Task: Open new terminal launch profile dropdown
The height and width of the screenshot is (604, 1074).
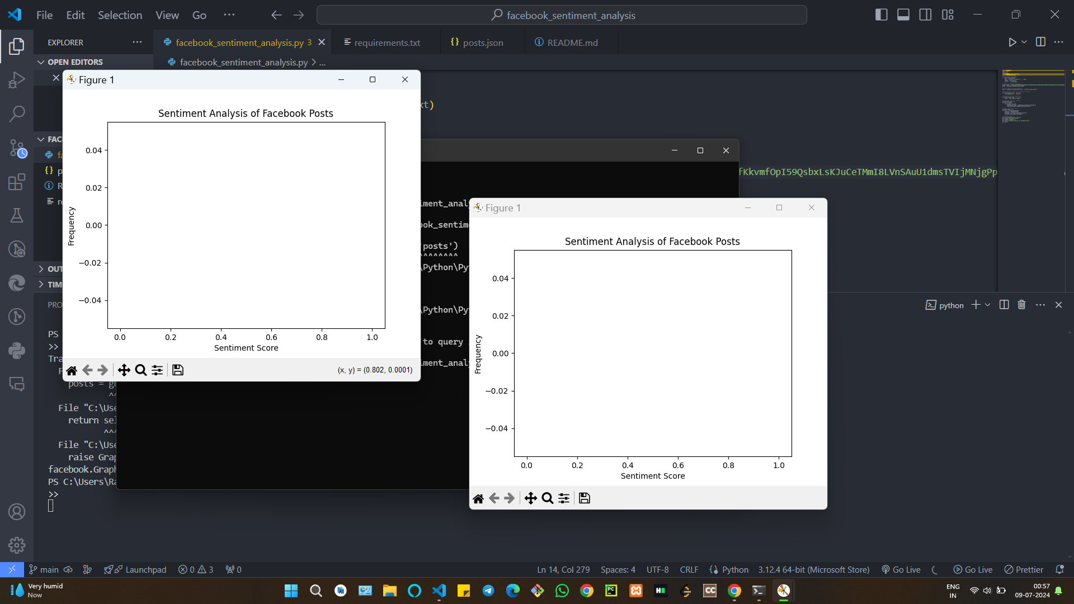Action: [988, 305]
